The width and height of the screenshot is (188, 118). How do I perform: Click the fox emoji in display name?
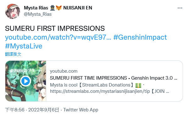(59, 8)
